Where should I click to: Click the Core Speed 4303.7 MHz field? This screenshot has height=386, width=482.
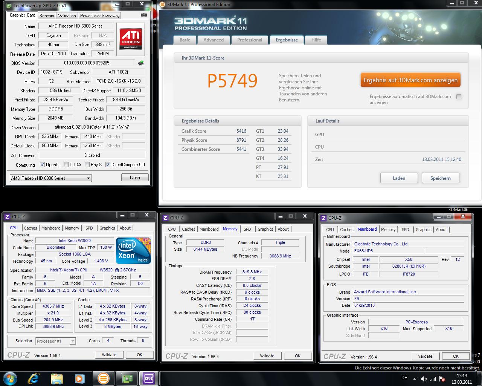tap(53, 306)
